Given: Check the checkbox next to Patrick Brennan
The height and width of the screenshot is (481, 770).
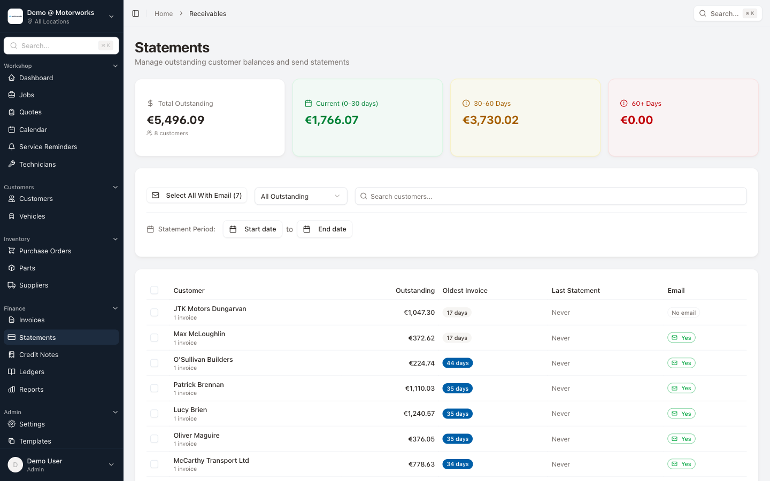Looking at the screenshot, I should [154, 388].
